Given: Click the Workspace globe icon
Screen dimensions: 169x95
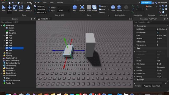Looking at the screenshot, I should (4, 25).
